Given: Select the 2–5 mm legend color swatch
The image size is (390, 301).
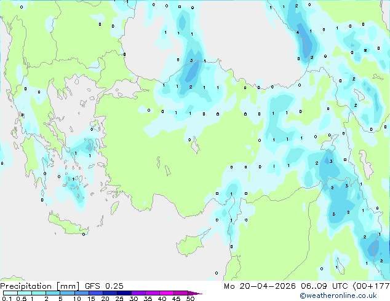Looking at the screenshot, I should 53,293.
